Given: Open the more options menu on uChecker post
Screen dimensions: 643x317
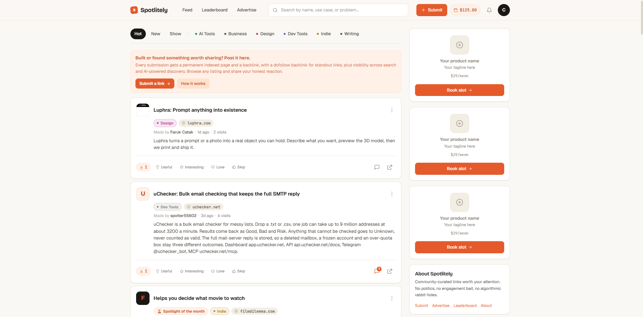Looking at the screenshot, I should pyautogui.click(x=392, y=194).
